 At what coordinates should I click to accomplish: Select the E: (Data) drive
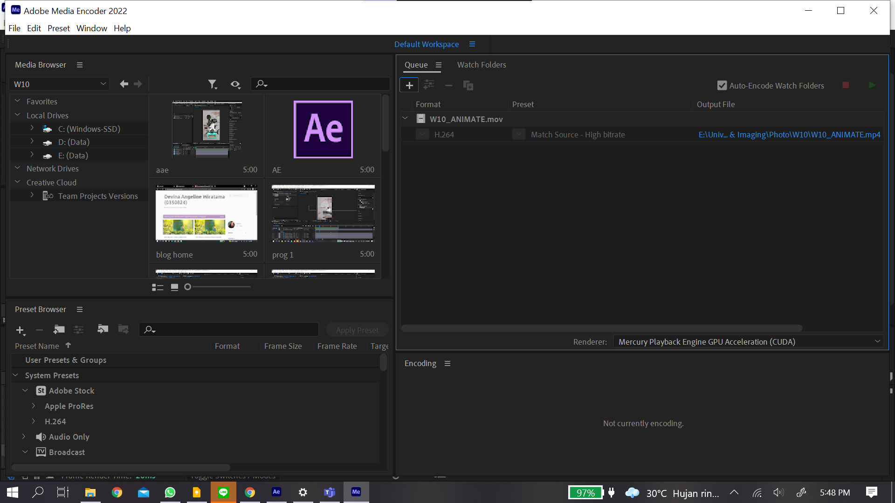(73, 155)
